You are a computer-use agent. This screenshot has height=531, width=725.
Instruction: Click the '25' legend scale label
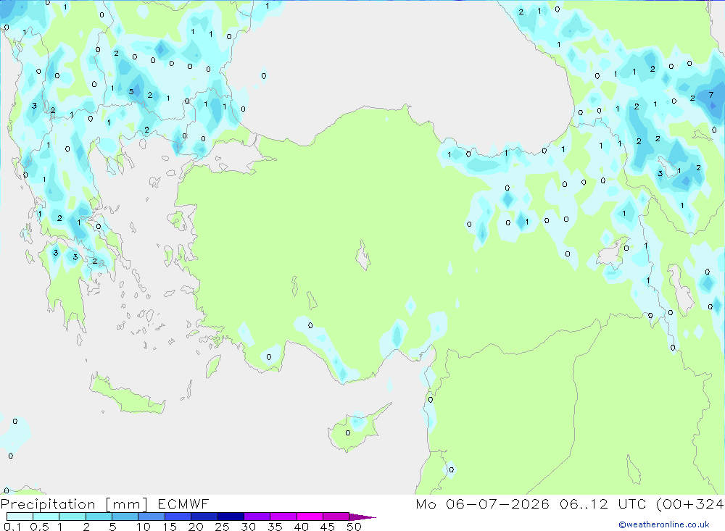coord(222,527)
